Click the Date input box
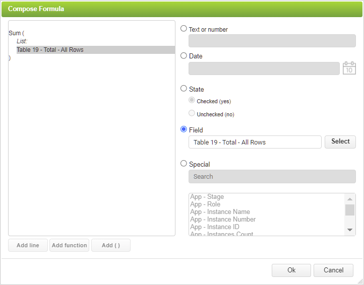 click(264, 68)
